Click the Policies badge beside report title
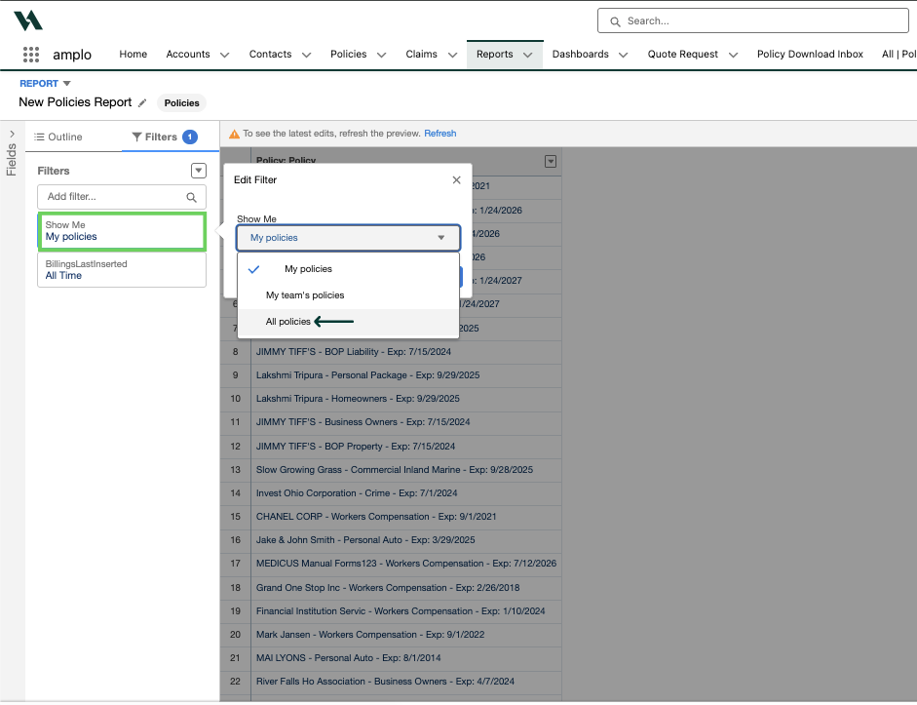Screen dimensions: 917x705 tap(181, 103)
